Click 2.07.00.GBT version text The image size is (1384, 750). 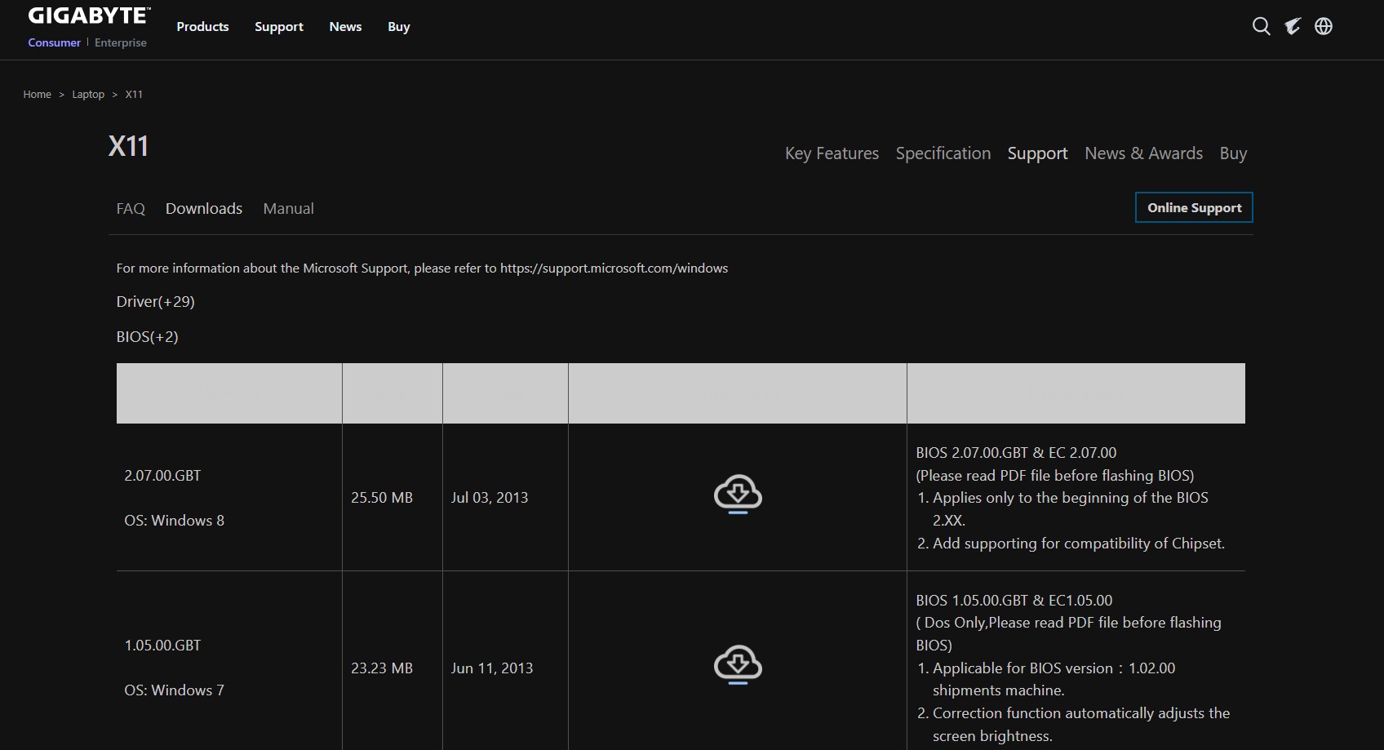(x=162, y=476)
